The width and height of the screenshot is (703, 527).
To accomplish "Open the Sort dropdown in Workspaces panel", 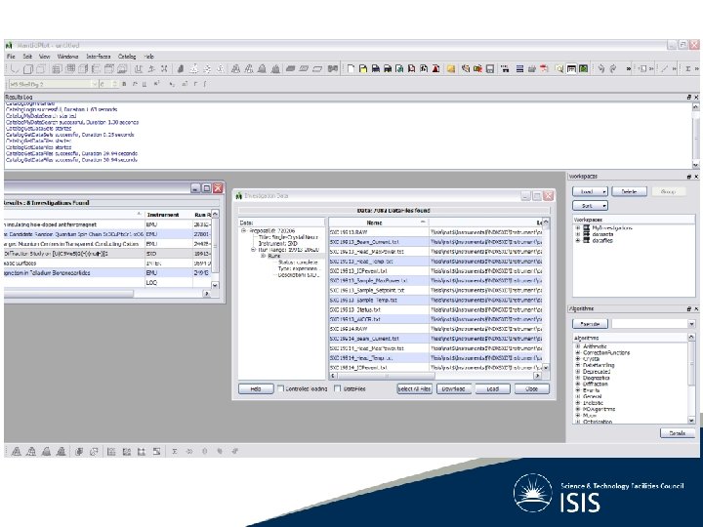I will [x=590, y=205].
